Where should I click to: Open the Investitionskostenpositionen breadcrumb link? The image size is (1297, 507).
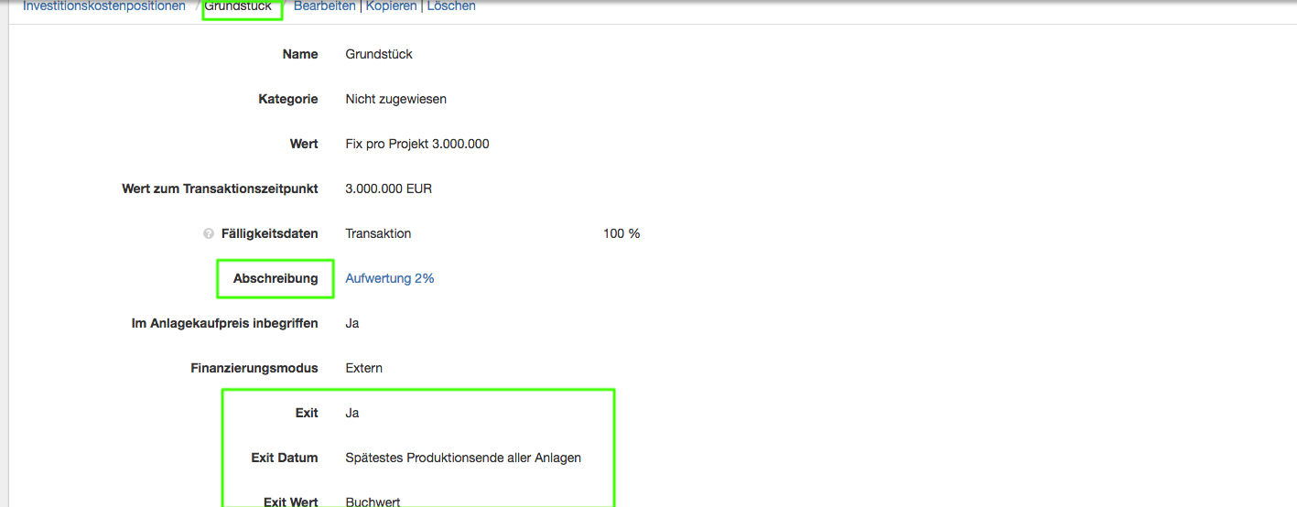coord(104,6)
